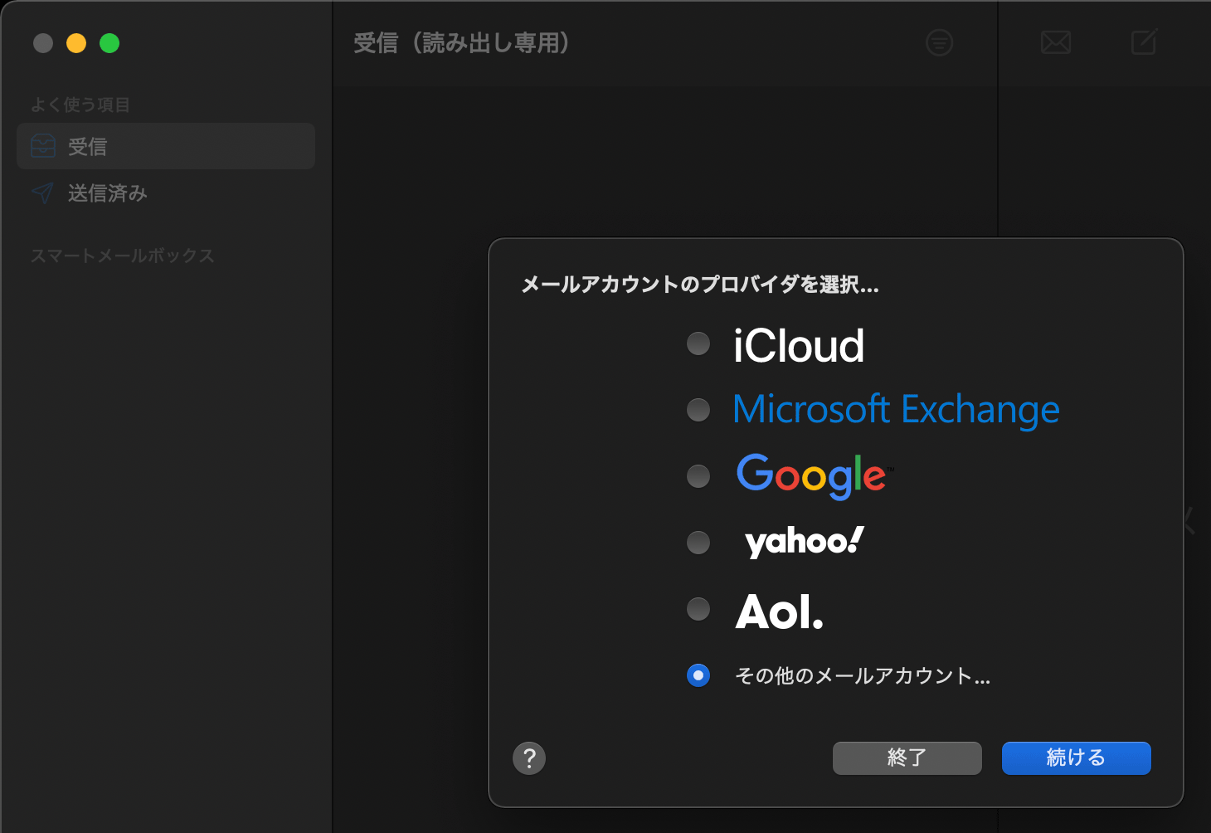Open the 送信済み mailbox in sidebar
1211x833 pixels.
click(107, 193)
